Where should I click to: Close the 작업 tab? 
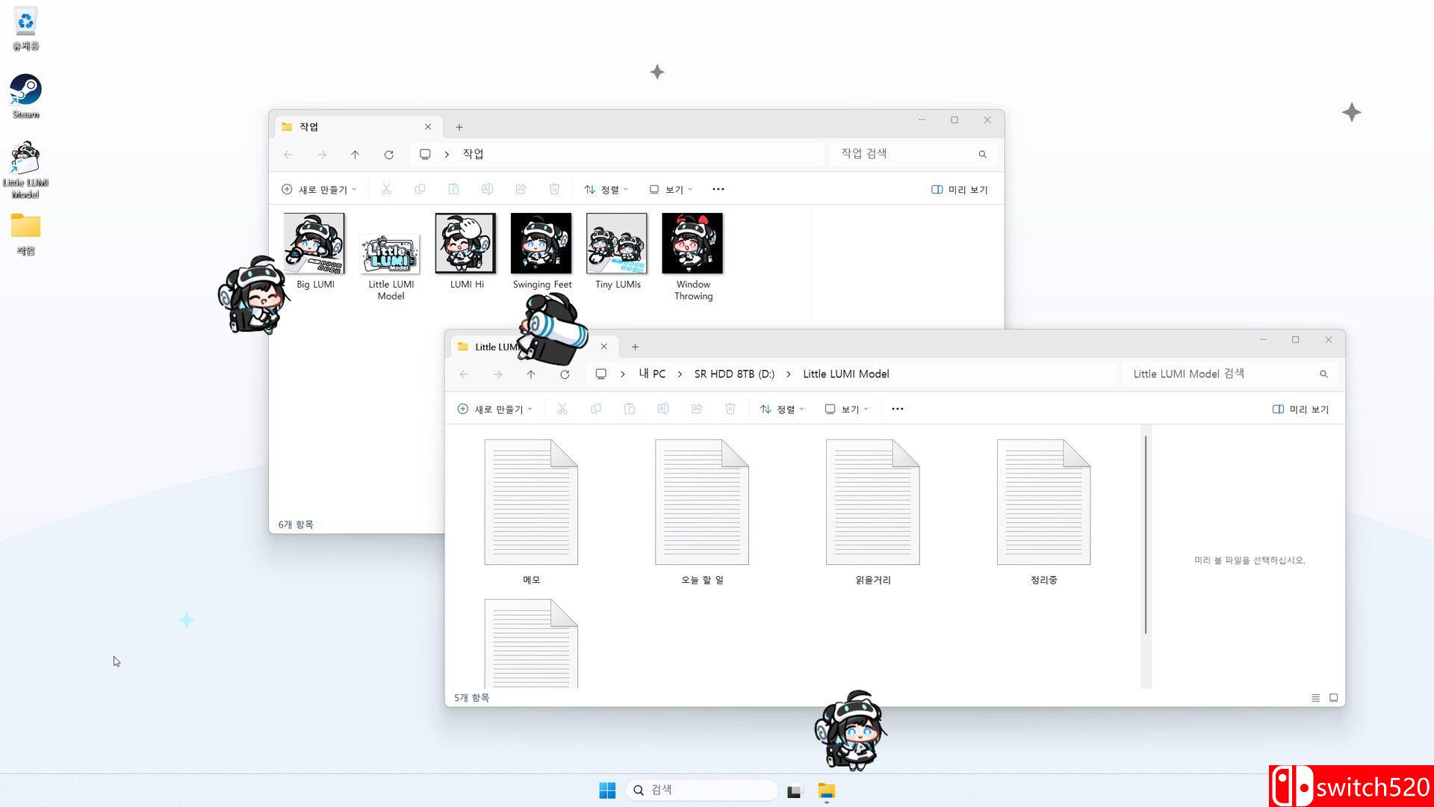point(428,127)
